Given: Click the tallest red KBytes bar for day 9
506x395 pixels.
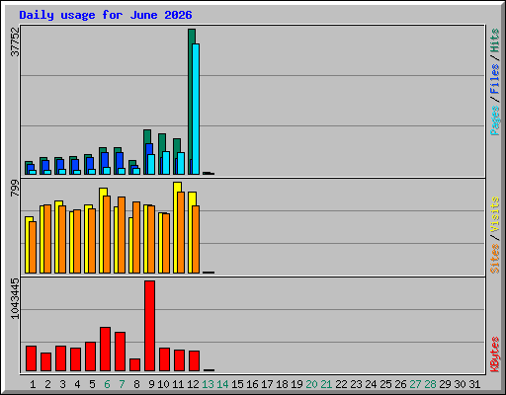Looking at the screenshot, I should [x=149, y=326].
